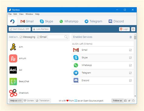Image resolution: width=144 pixels, height=111 pixels.
Task: Open the Twitter follow icon
Action: (x=129, y=101)
